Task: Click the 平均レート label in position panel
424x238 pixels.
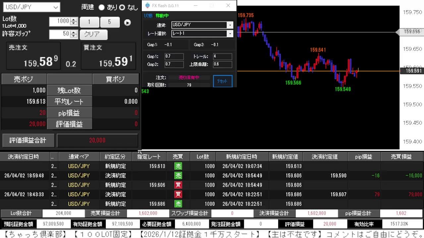Action: [69, 102]
